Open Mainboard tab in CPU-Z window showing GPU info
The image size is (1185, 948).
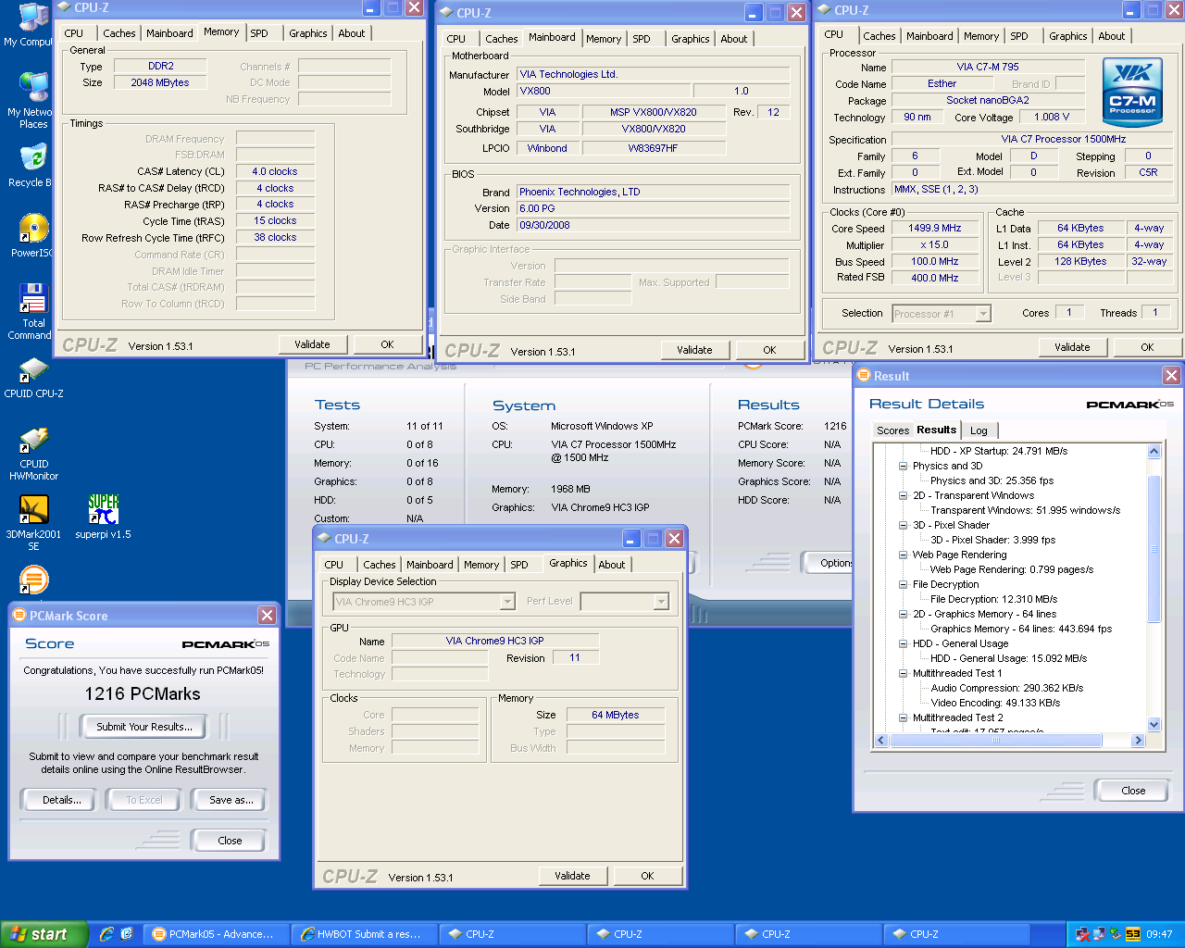click(430, 565)
